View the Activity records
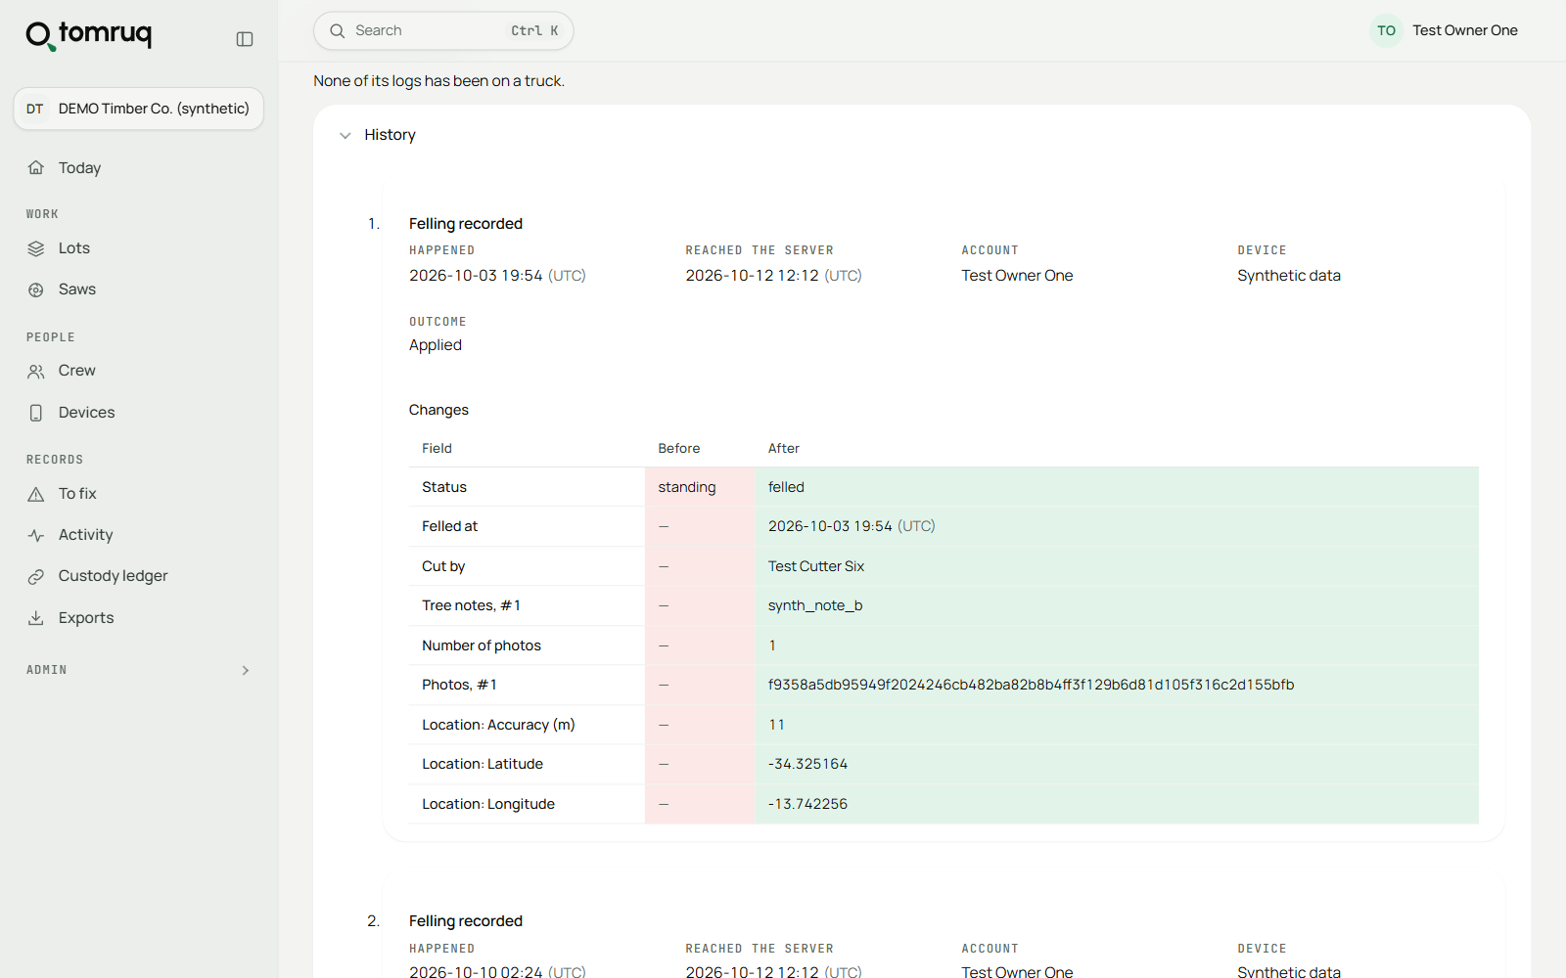 [x=138, y=535]
